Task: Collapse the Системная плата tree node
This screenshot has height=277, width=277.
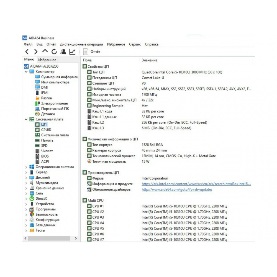Action: click(x=26, y=119)
